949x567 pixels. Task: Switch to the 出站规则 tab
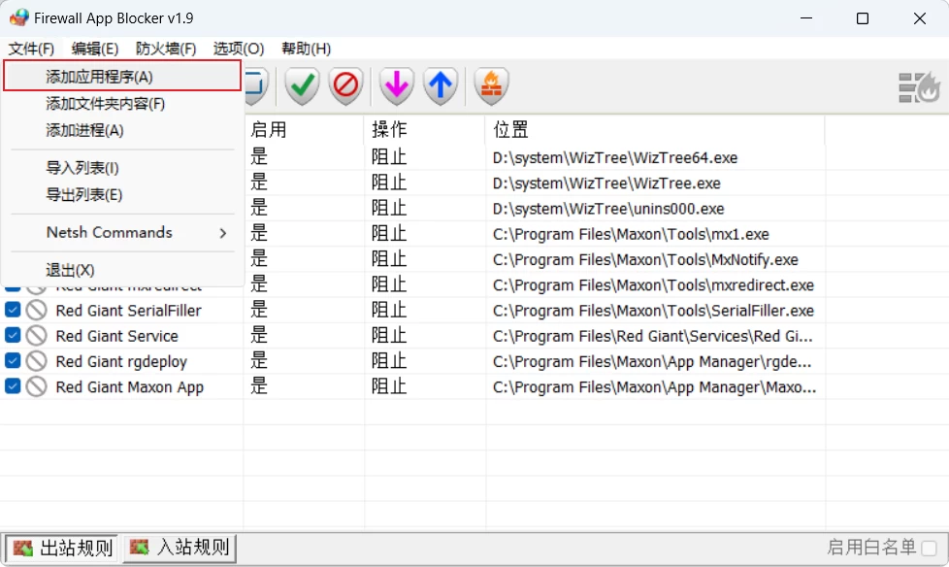coord(63,549)
